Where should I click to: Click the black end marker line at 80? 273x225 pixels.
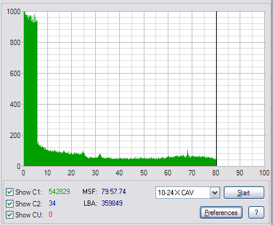point(216,89)
